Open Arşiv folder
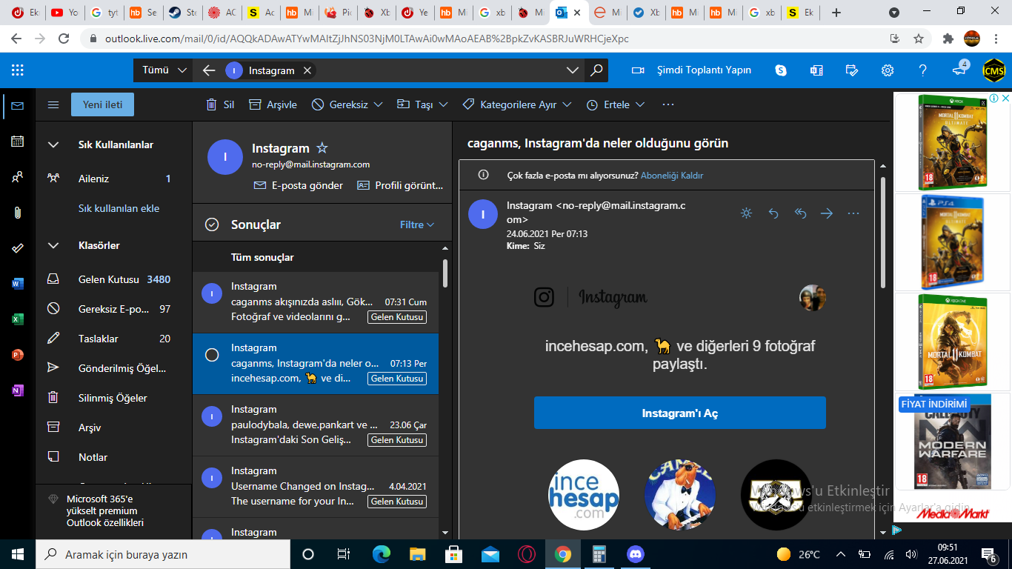The height and width of the screenshot is (569, 1012). coord(113,427)
